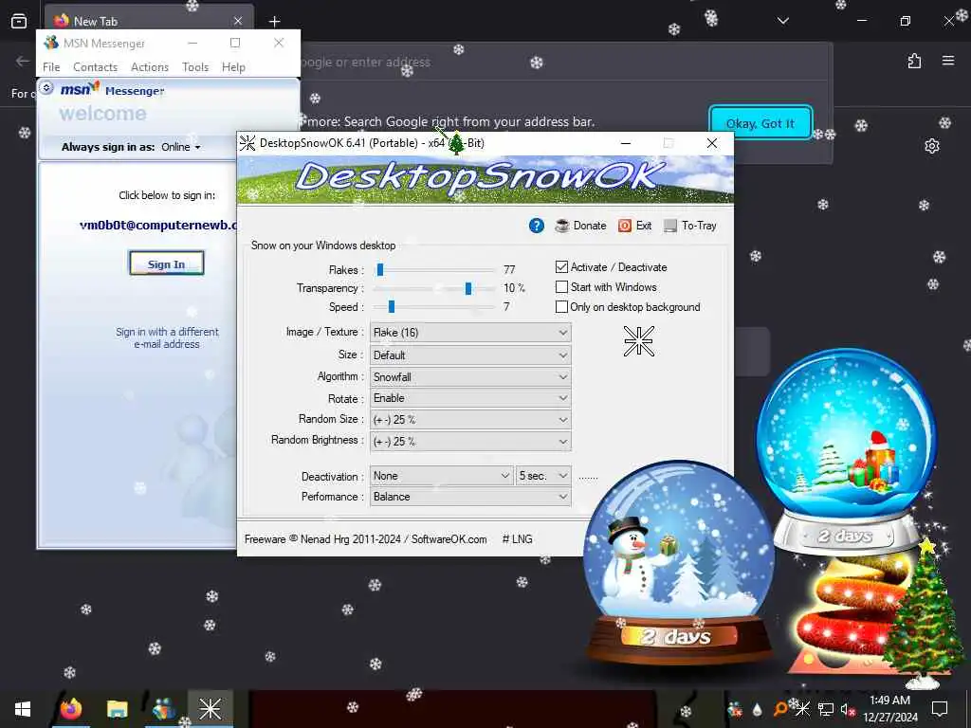Screen dimensions: 971x728
Task: Open the Firefox list-all-tabs chevron
Action: pyautogui.click(x=783, y=21)
